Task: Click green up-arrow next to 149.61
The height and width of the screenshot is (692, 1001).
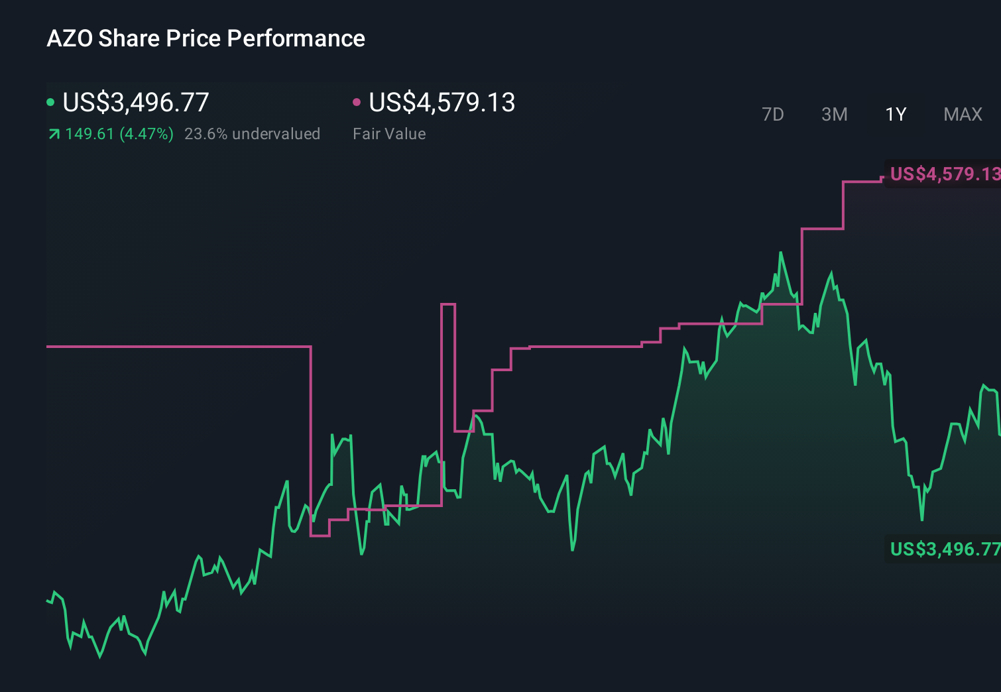Action: click(54, 135)
